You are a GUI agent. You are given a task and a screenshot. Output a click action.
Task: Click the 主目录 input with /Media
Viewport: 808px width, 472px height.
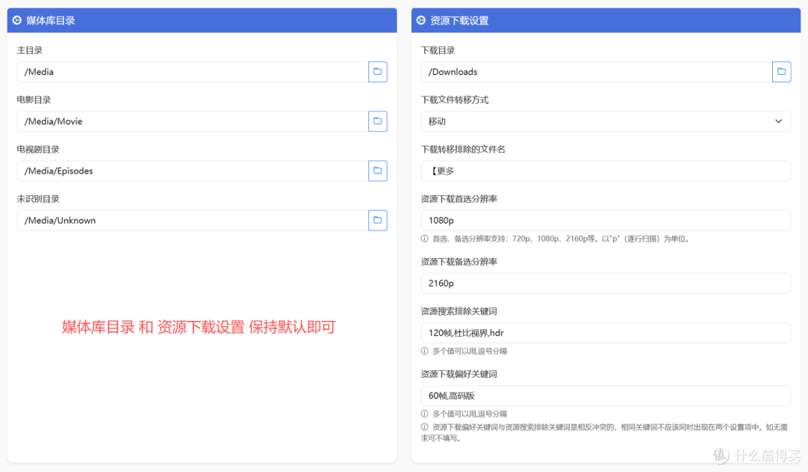pyautogui.click(x=193, y=72)
